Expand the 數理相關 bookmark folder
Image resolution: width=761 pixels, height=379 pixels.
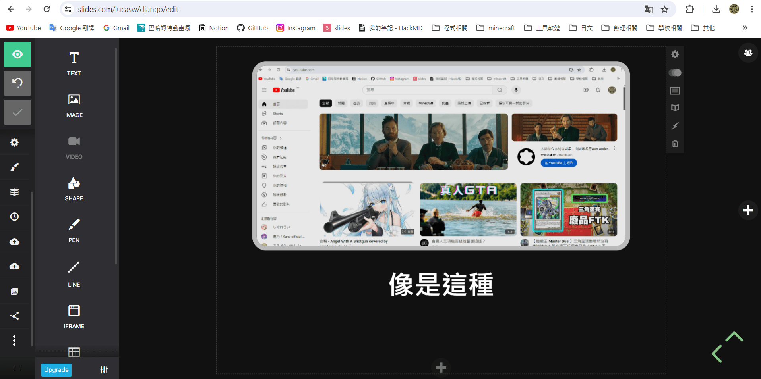click(x=619, y=28)
